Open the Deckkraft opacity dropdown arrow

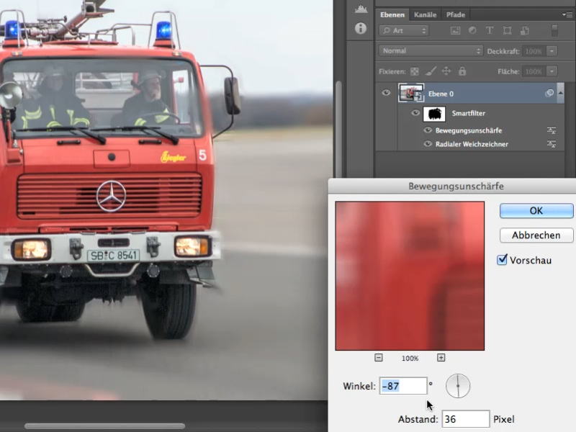[552, 51]
